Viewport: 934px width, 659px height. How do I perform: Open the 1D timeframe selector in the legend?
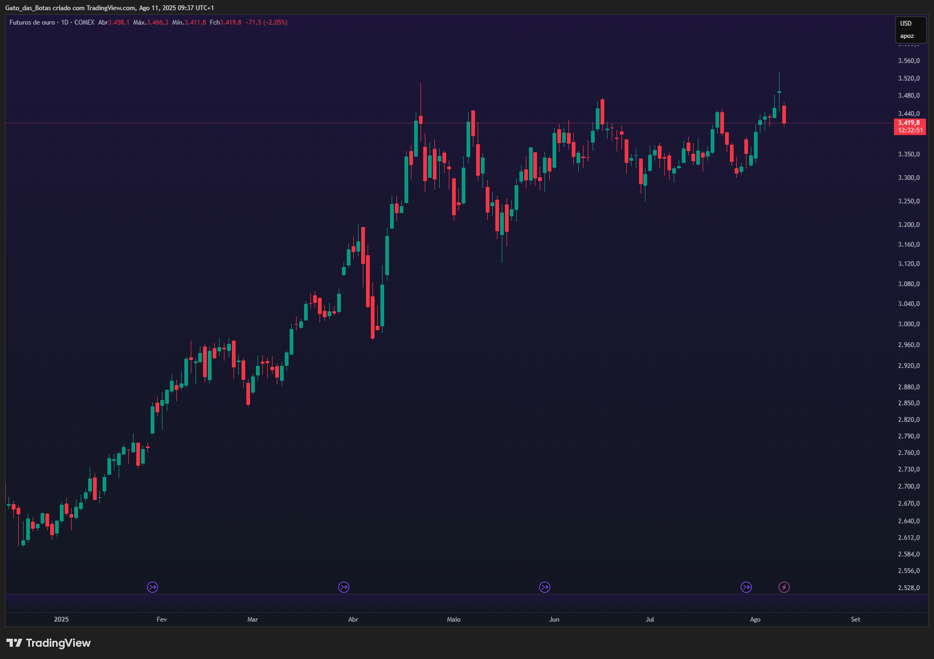click(64, 22)
